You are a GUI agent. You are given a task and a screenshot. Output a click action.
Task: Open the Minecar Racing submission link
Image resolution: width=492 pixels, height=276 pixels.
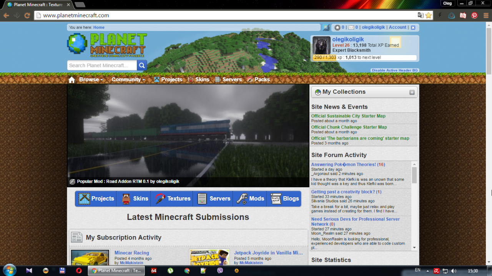pos(131,253)
